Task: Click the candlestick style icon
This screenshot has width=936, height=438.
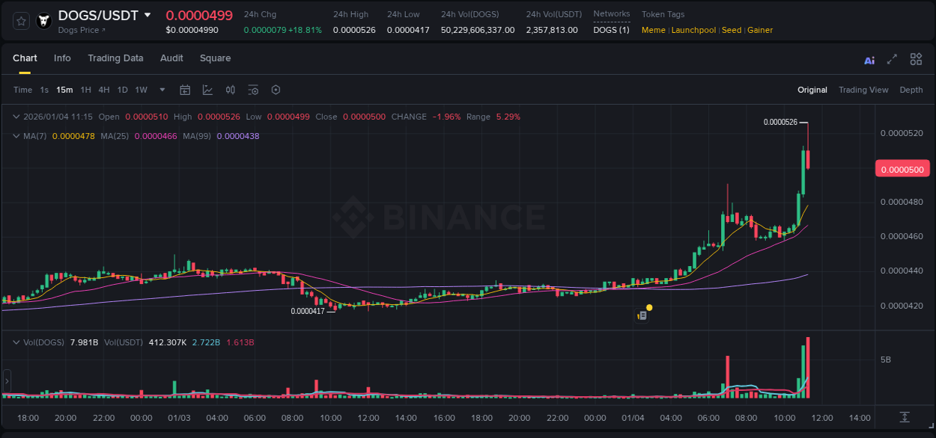Action: pyautogui.click(x=231, y=90)
